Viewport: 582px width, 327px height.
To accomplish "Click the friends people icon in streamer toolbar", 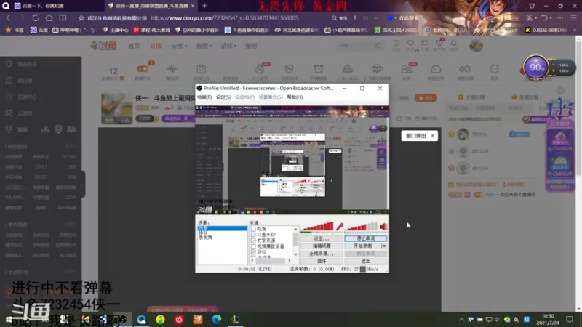I will click(x=406, y=68).
